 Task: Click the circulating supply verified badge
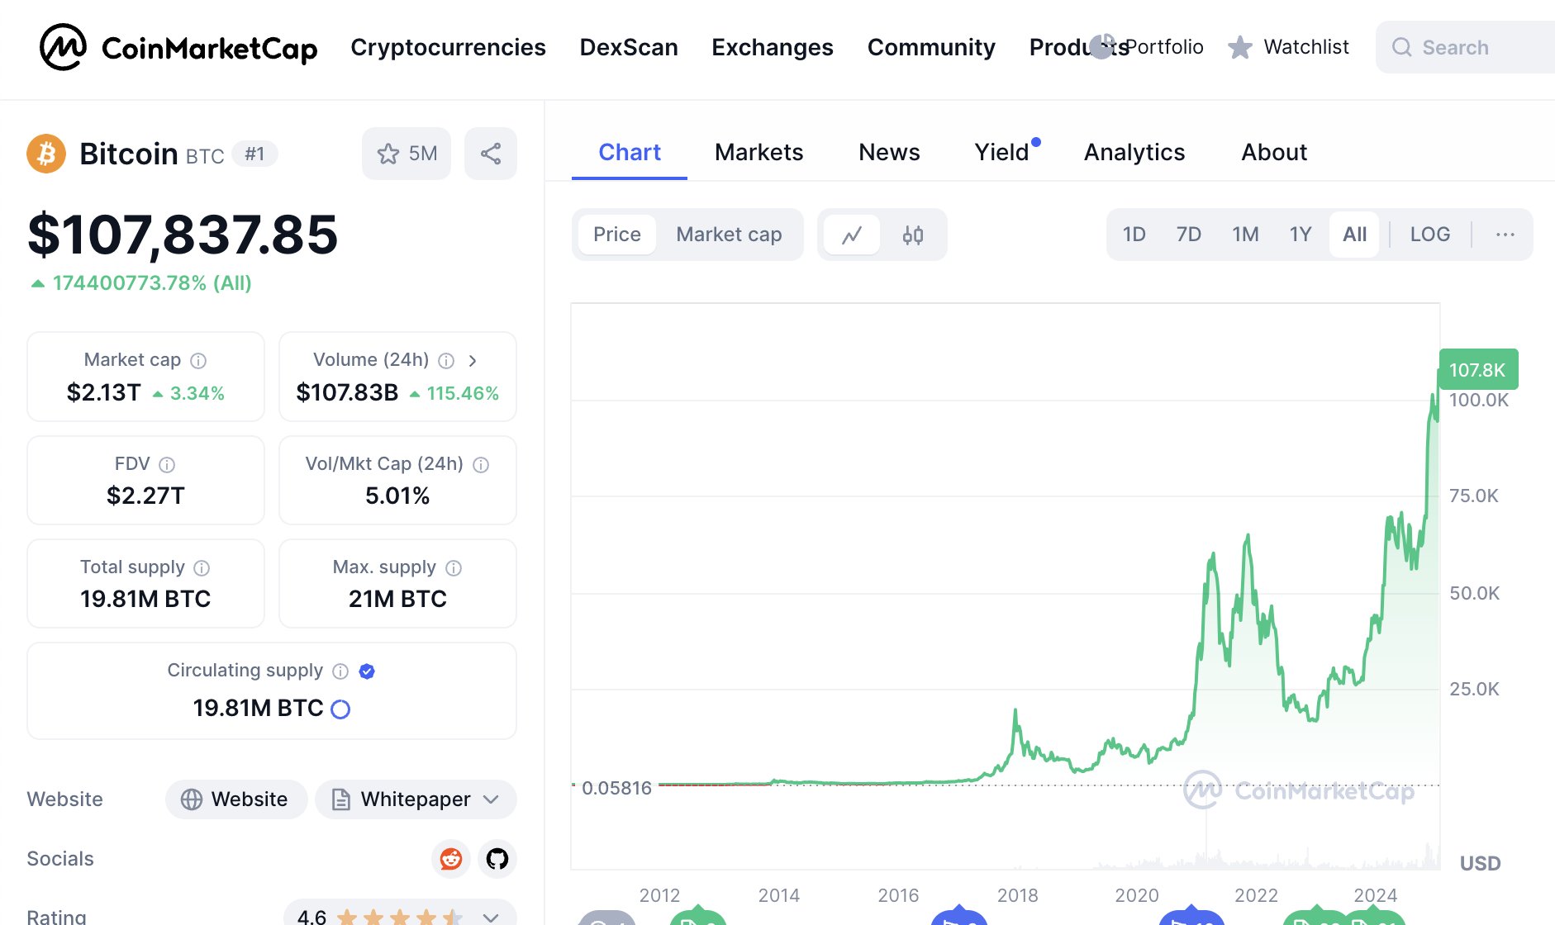click(367, 671)
